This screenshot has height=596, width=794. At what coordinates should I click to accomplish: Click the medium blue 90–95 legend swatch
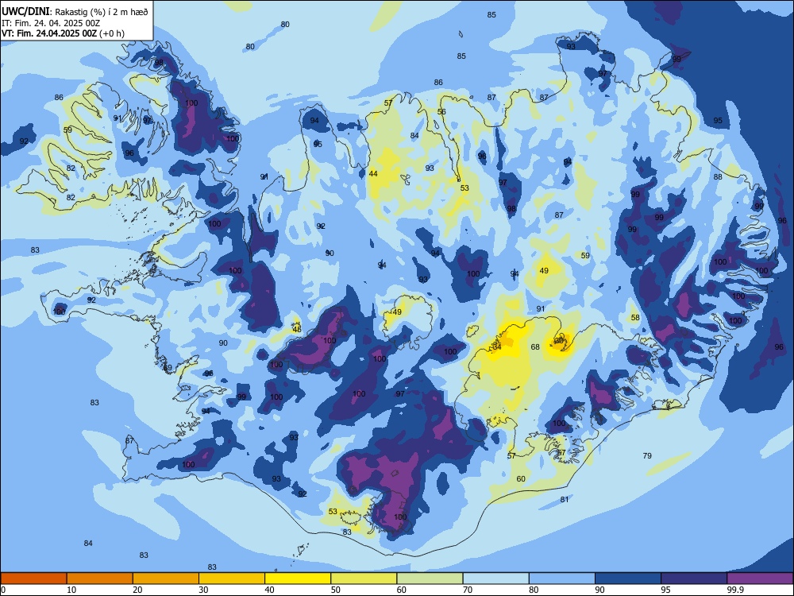click(x=628, y=579)
